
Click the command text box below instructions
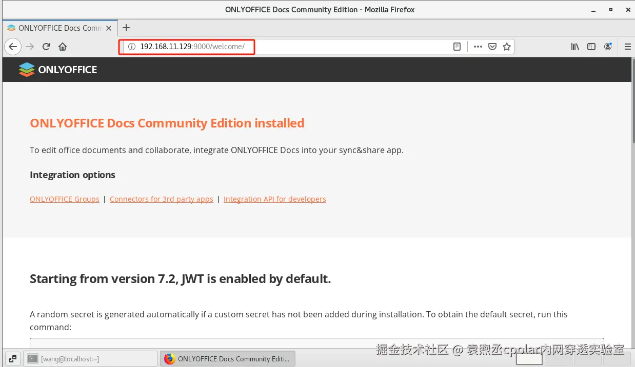[x=316, y=343]
